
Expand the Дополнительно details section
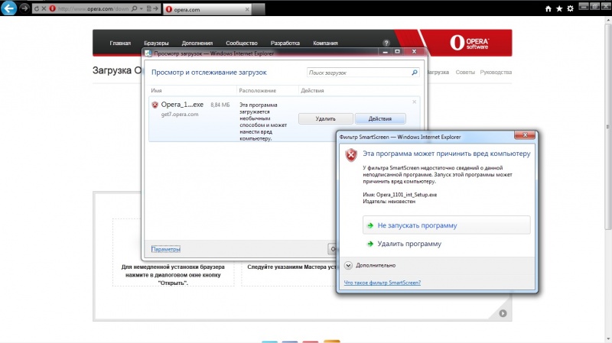(x=348, y=265)
